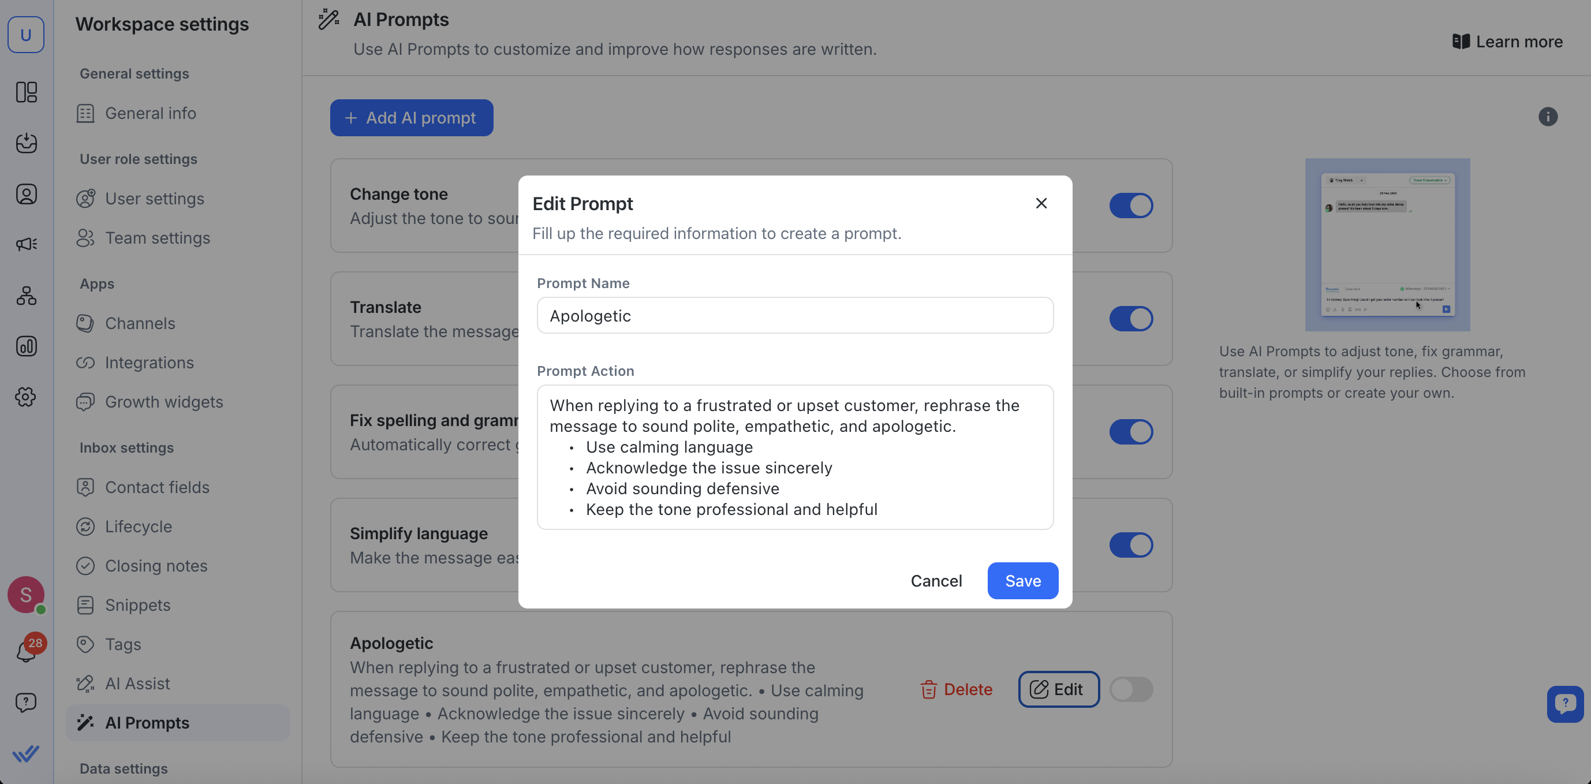
Task: Click the dashboard layout icon in rail
Action: click(26, 92)
